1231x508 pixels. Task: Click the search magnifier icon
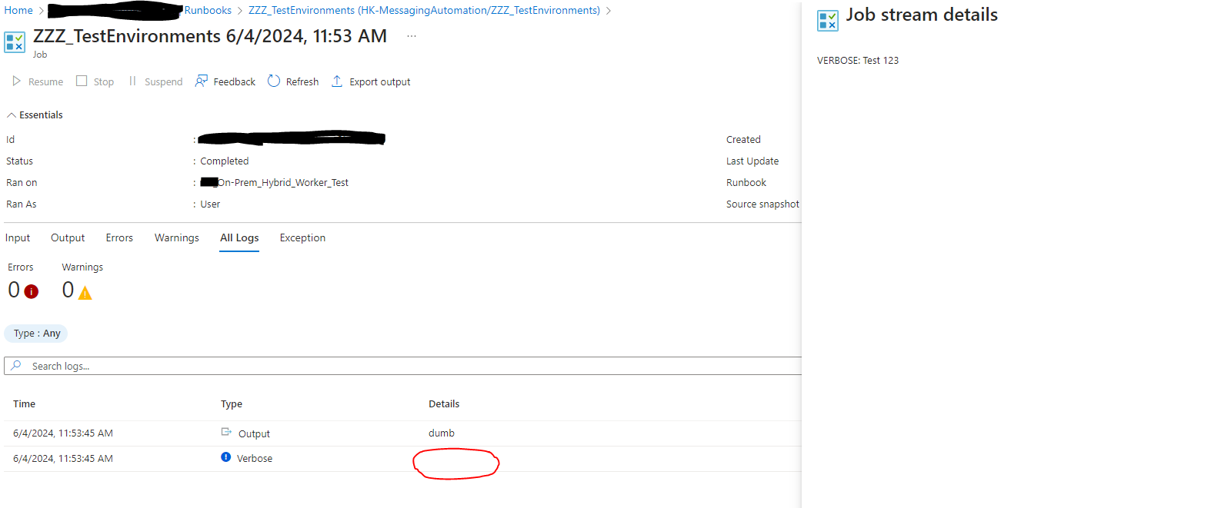16,366
